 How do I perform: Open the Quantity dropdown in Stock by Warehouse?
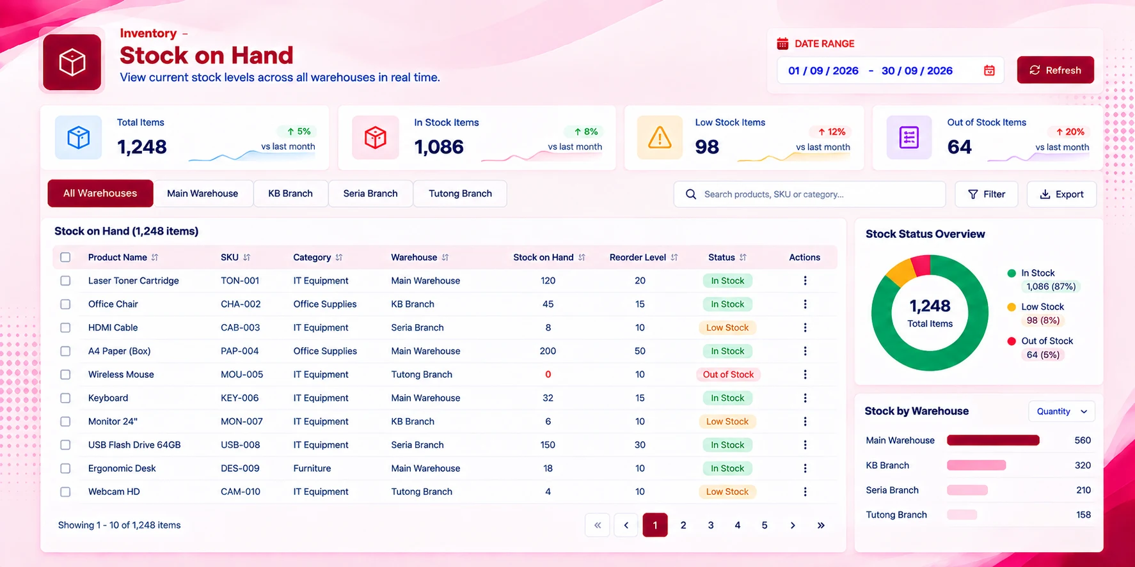(1061, 412)
